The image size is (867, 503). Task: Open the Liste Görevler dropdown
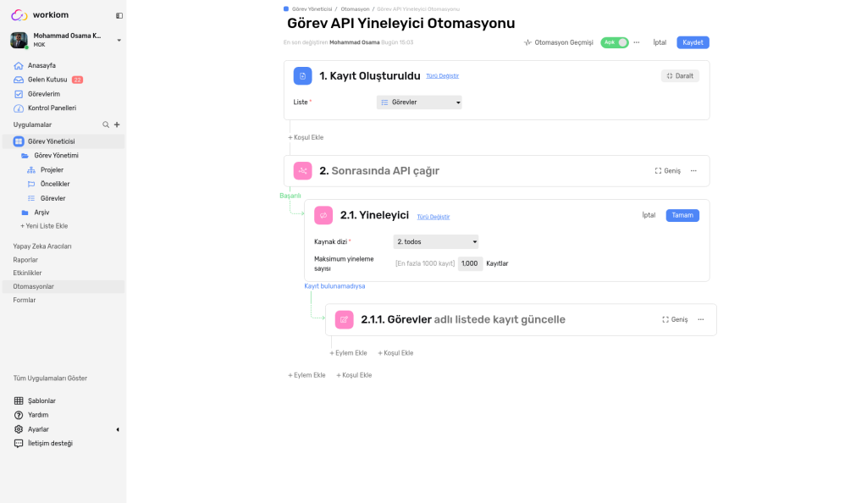pos(419,102)
